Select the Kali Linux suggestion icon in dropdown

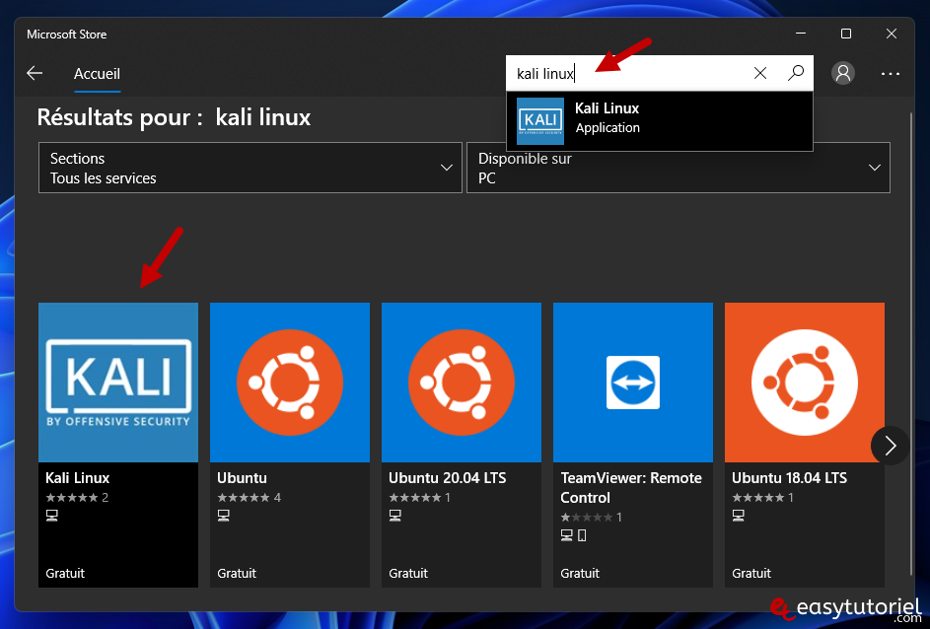coord(540,121)
